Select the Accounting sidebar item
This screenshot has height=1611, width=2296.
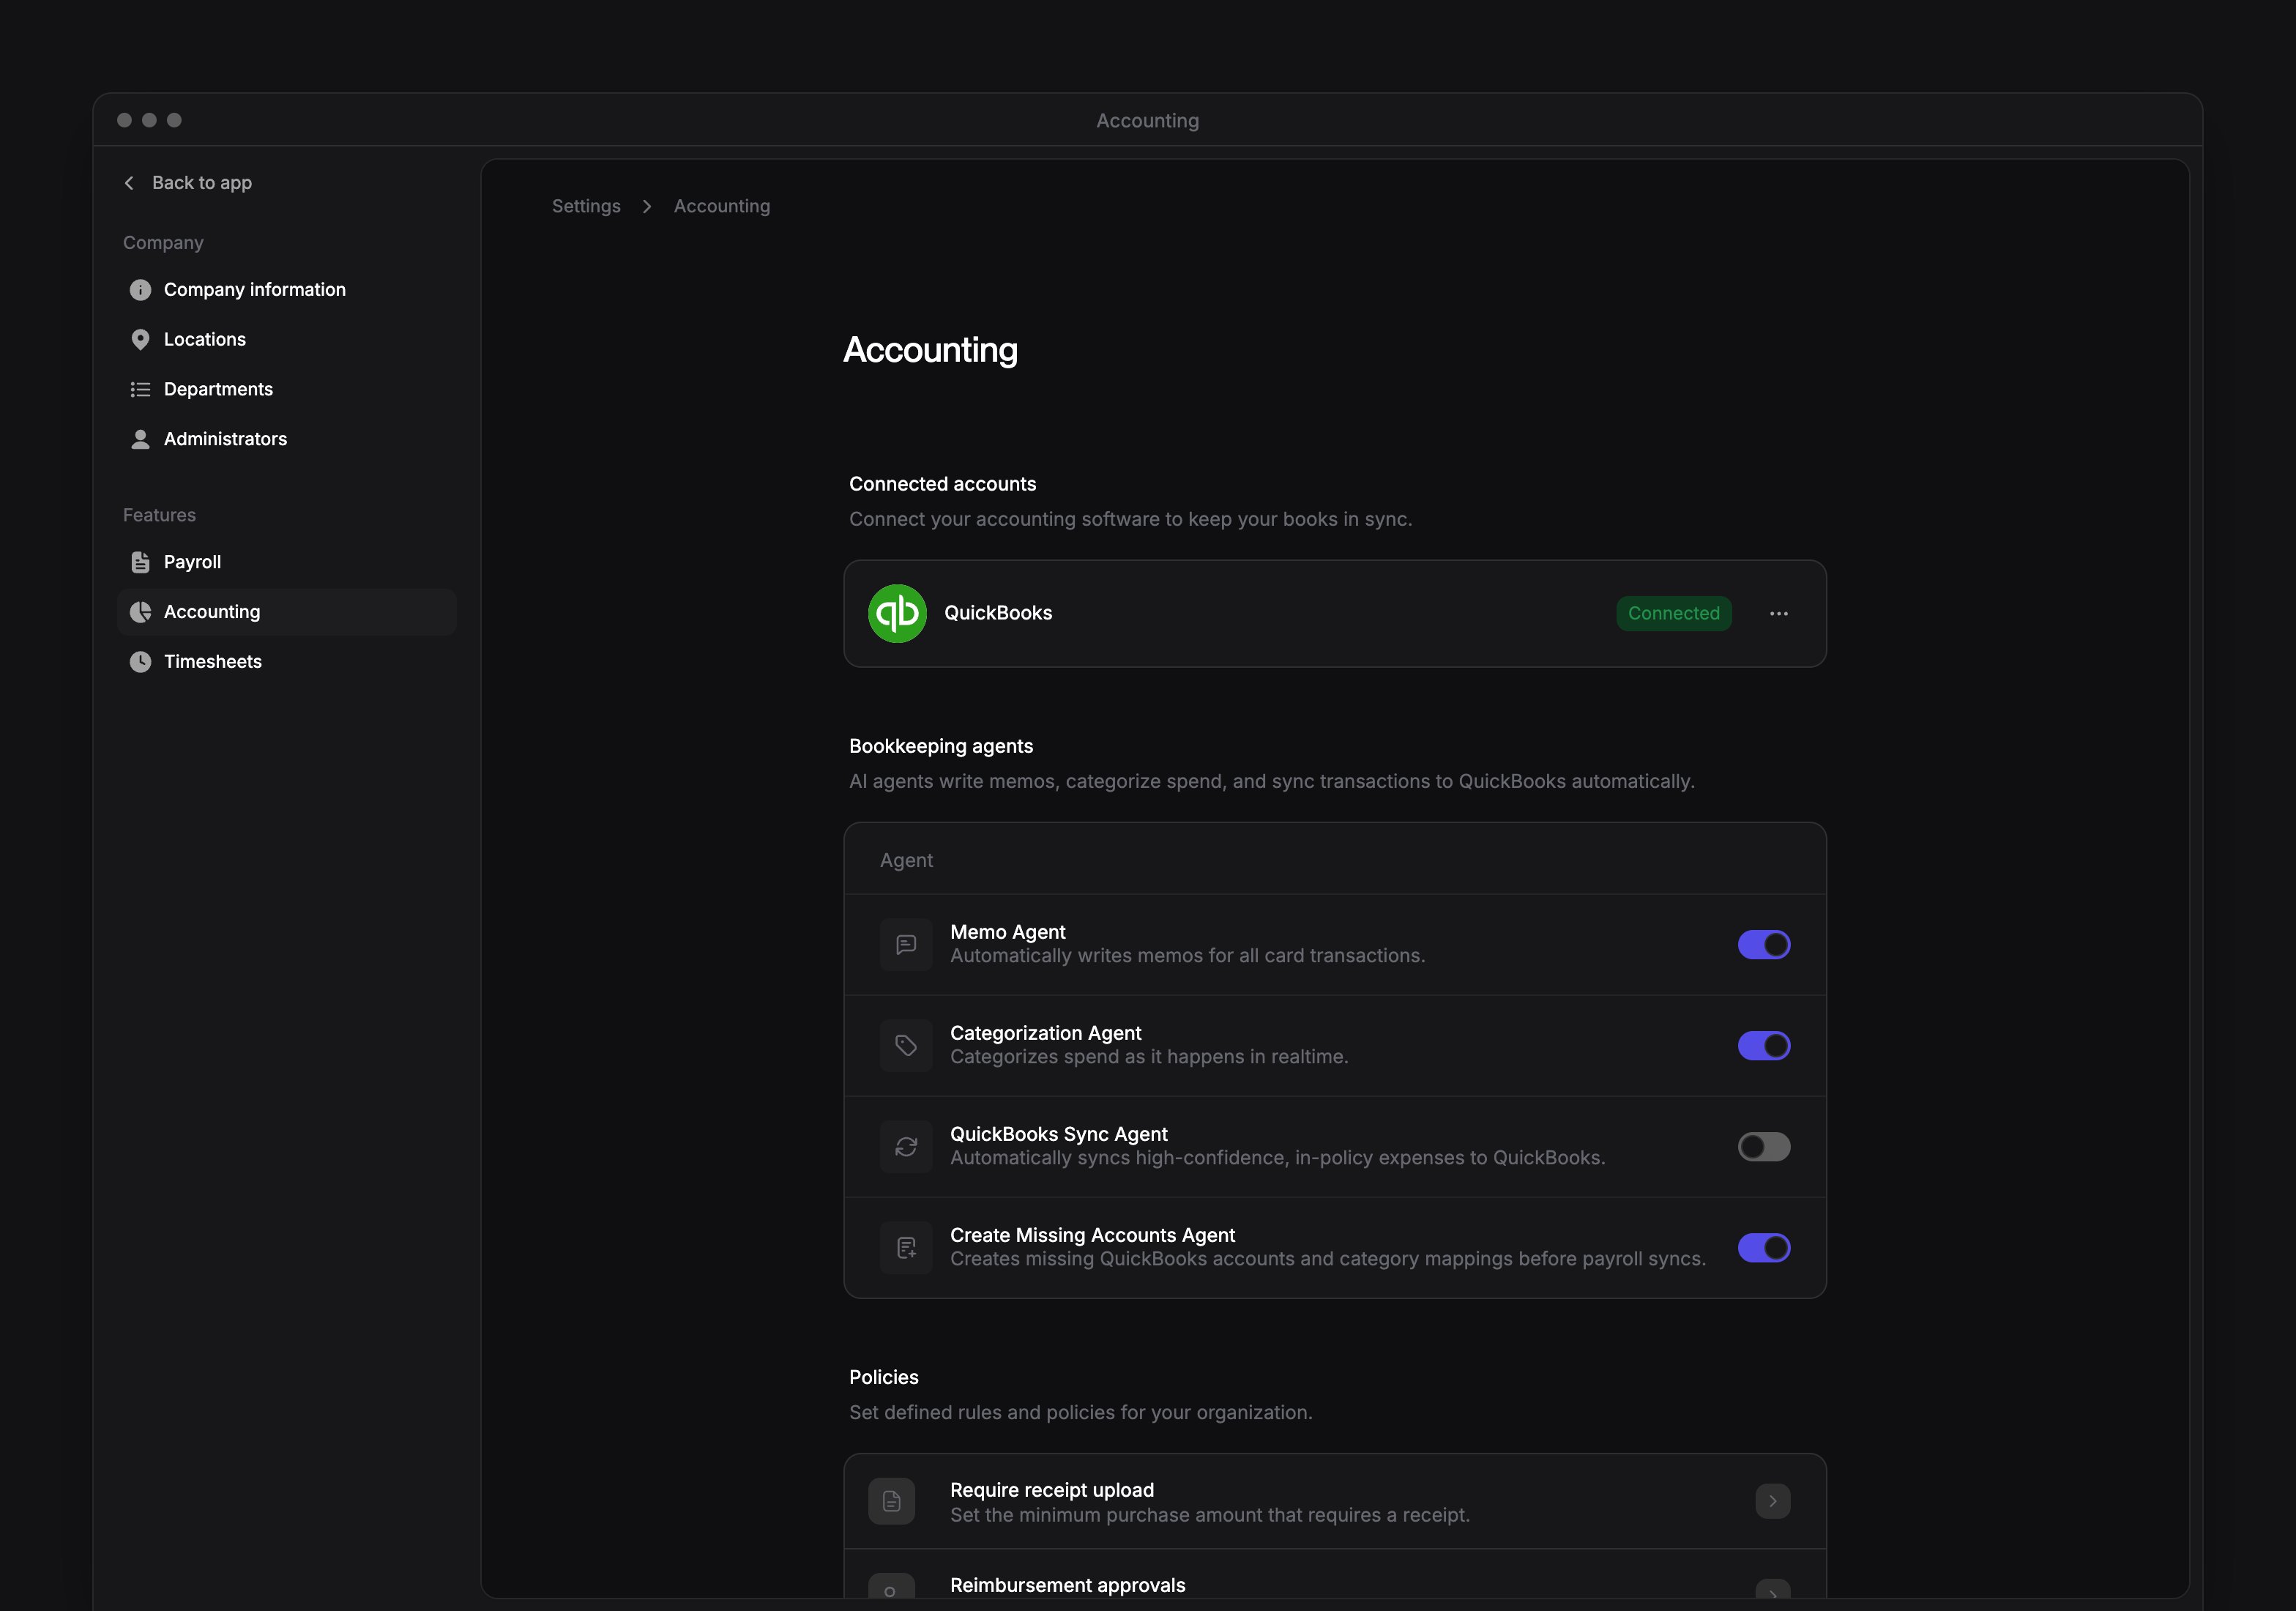point(287,612)
